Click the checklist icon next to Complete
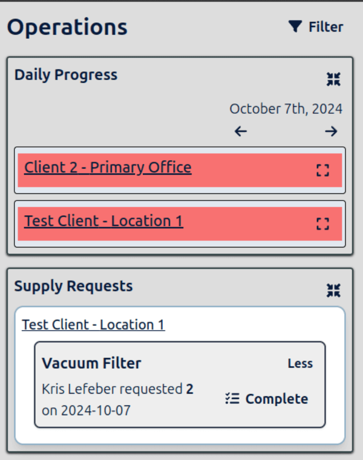 coord(232,399)
